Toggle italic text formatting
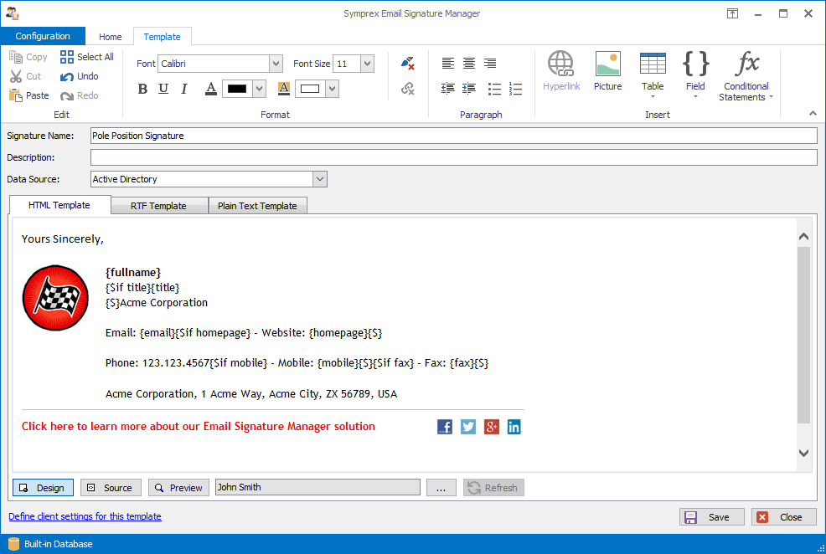826x554 pixels. [x=184, y=89]
